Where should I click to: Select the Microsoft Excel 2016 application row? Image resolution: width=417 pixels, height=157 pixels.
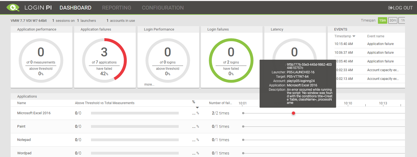point(208,113)
